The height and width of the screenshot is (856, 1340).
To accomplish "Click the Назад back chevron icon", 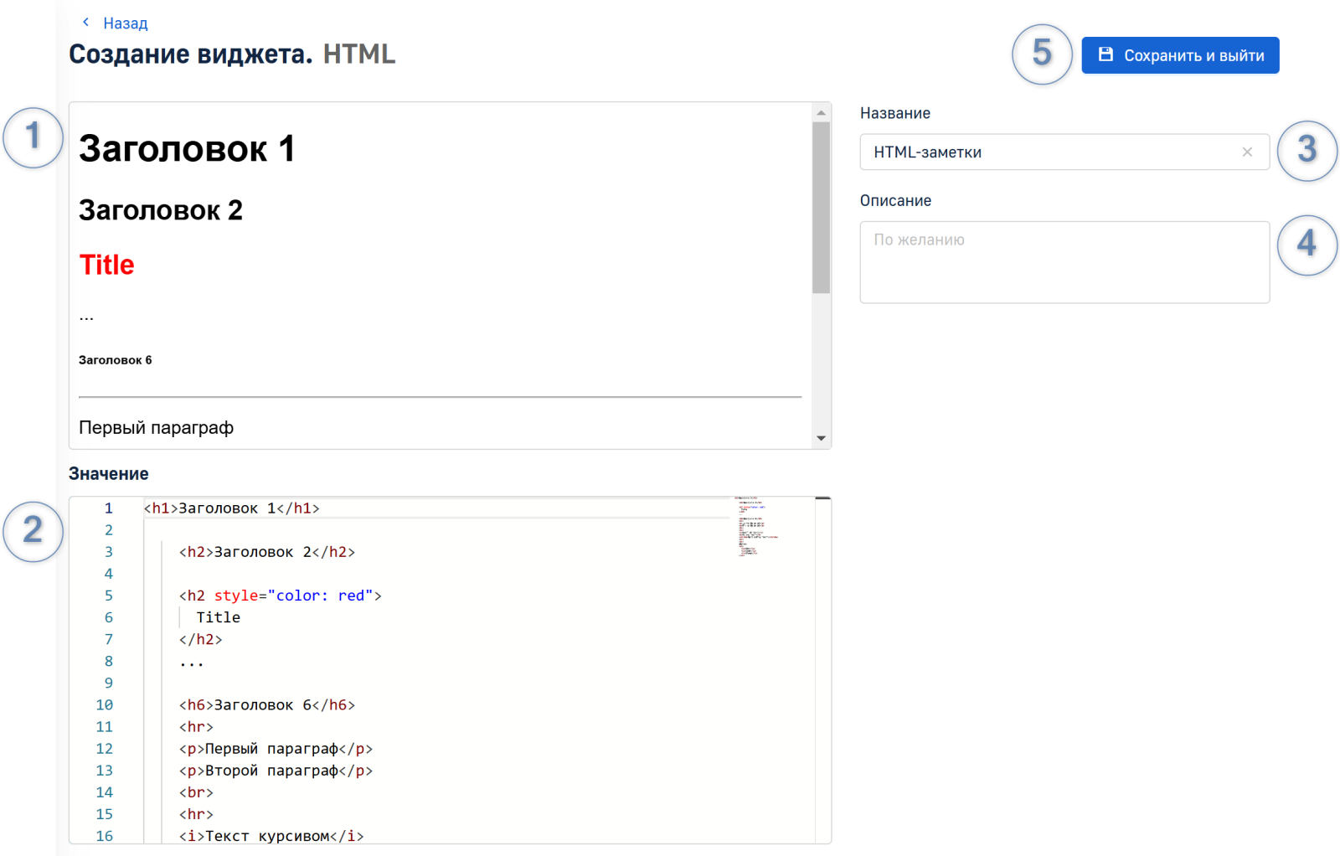I will [85, 23].
